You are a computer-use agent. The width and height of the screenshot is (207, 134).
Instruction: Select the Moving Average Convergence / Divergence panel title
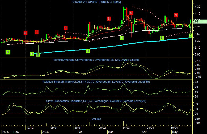tap(96, 60)
